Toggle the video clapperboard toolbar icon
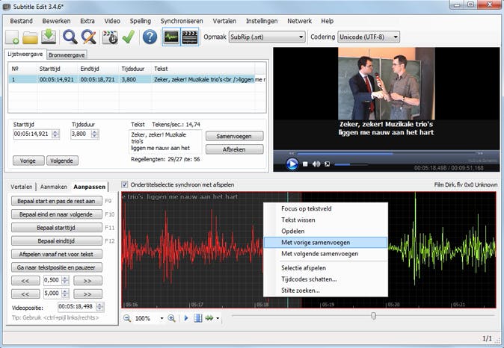Viewport: 504px width, 348px height. tap(190, 37)
